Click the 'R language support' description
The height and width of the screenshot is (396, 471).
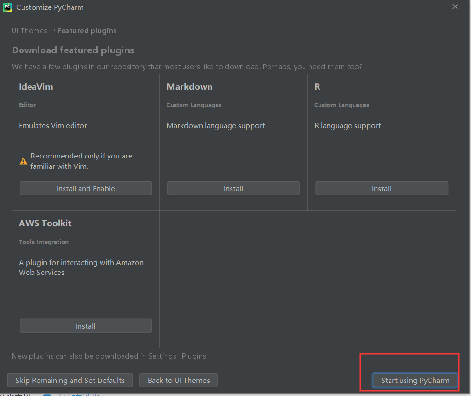pos(348,125)
